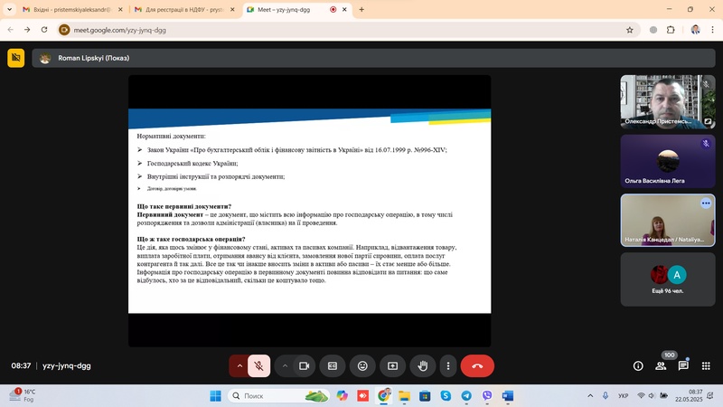Close the Для реєстрації в НДФУ tab
This screenshot has height=407, width=723.
coord(232,9)
